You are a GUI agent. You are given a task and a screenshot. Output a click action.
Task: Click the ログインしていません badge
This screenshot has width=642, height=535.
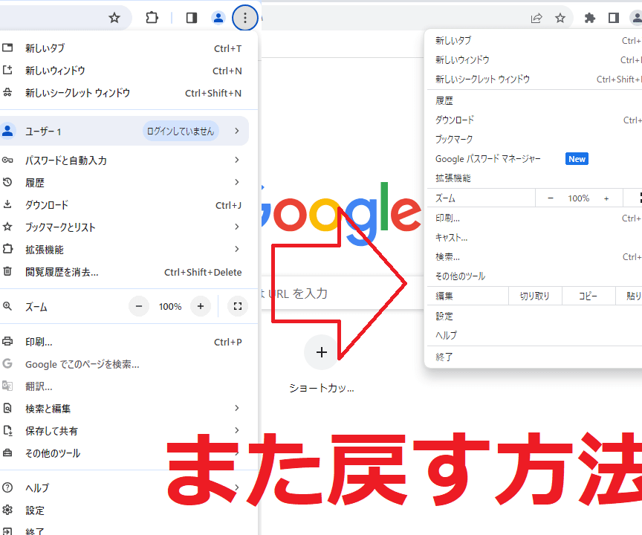pyautogui.click(x=181, y=131)
